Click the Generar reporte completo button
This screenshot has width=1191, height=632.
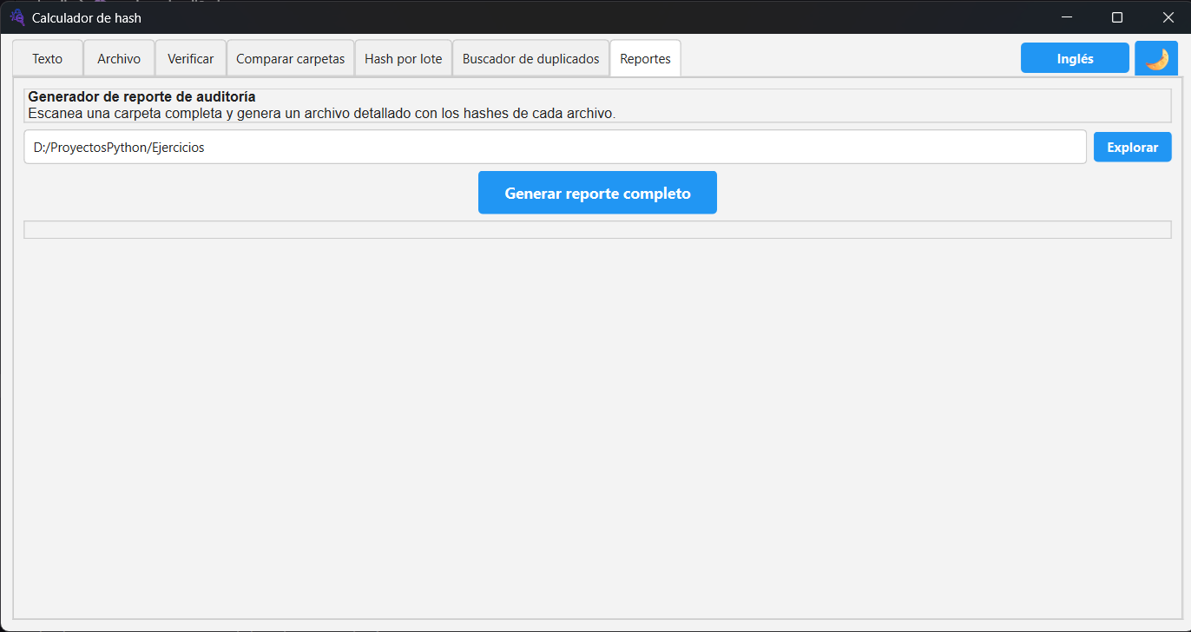(597, 193)
